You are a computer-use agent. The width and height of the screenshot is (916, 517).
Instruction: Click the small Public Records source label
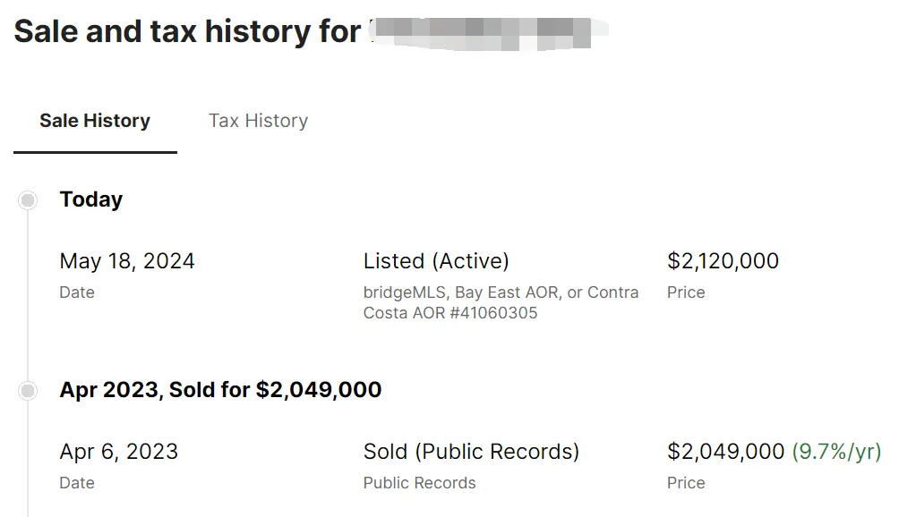[419, 483]
